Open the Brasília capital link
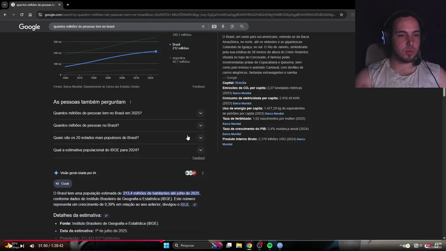The width and height of the screenshot is (446, 251). (x=241, y=83)
